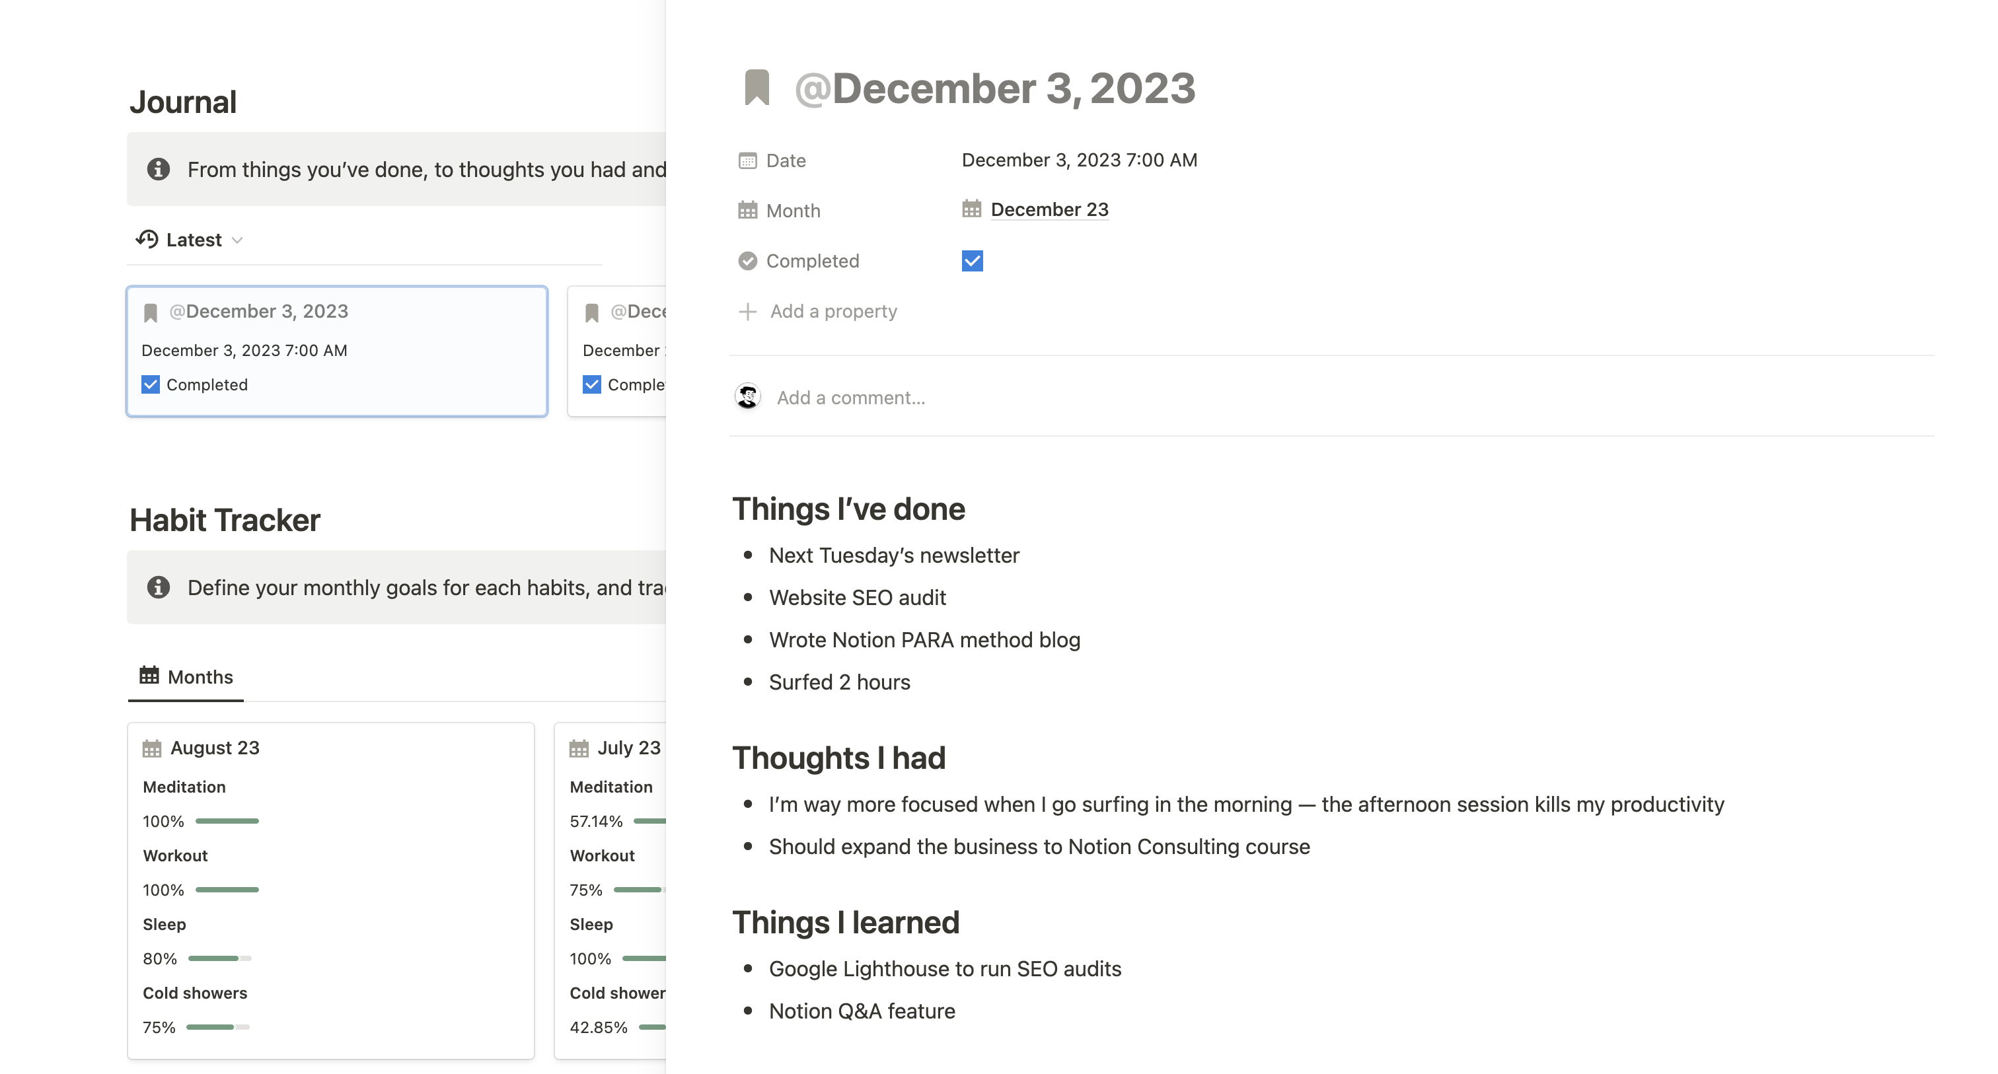Screen dimensions: 1998x1074
Task: Toggle the Completed checkbox on the second journal card
Action: (x=592, y=384)
